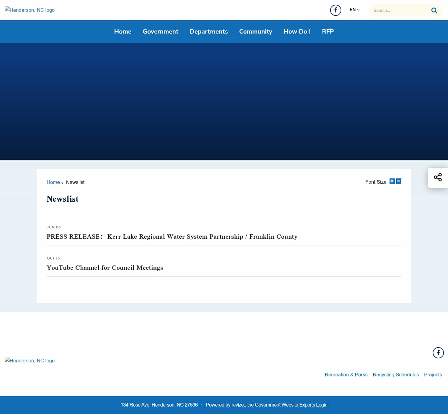Screen dimensions: 448x414
Task: Click the Home breadcrumb link
Action: pos(53,182)
